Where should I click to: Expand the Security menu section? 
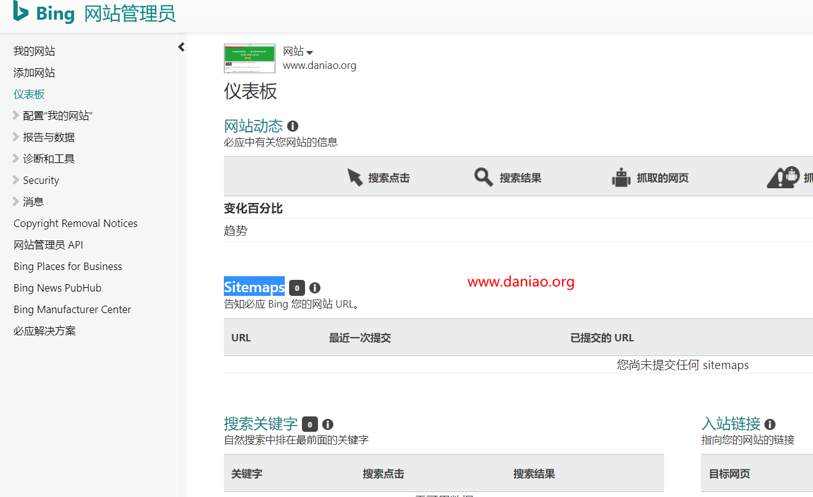coord(36,180)
